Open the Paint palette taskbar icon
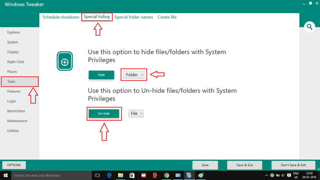This screenshot has height=180, width=320. coord(201,175)
